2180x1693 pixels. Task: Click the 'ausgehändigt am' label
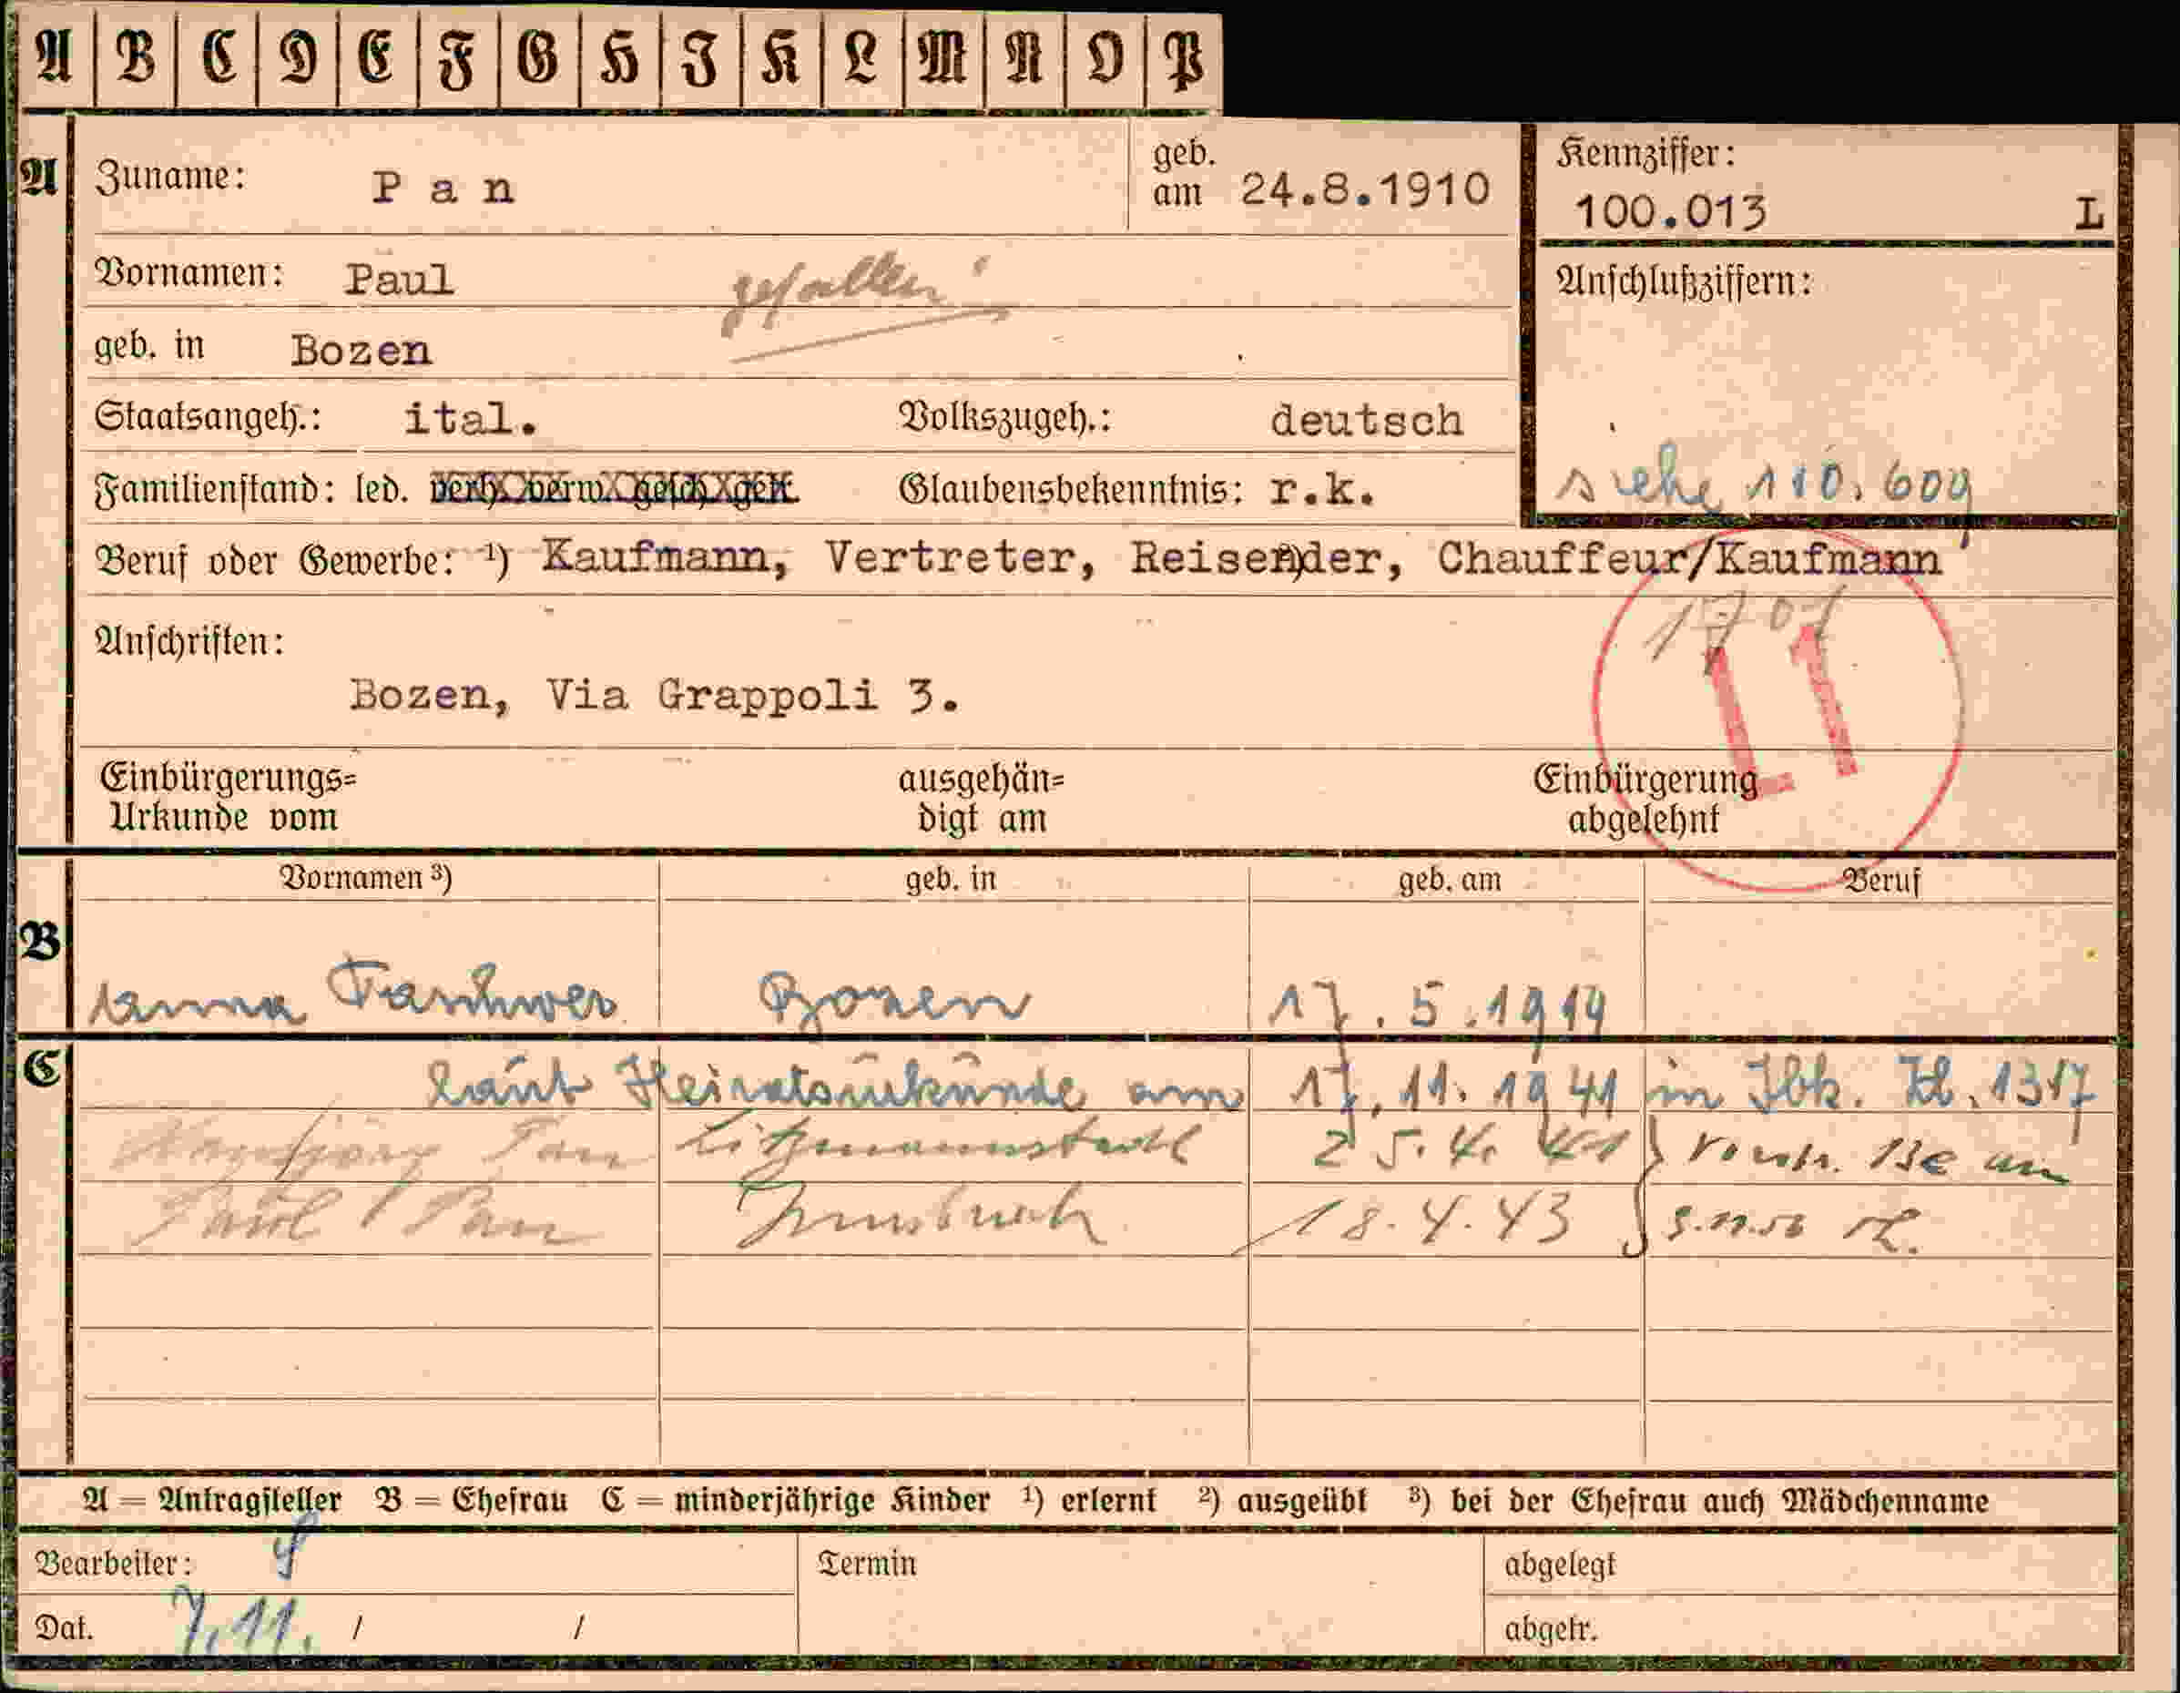(982, 799)
